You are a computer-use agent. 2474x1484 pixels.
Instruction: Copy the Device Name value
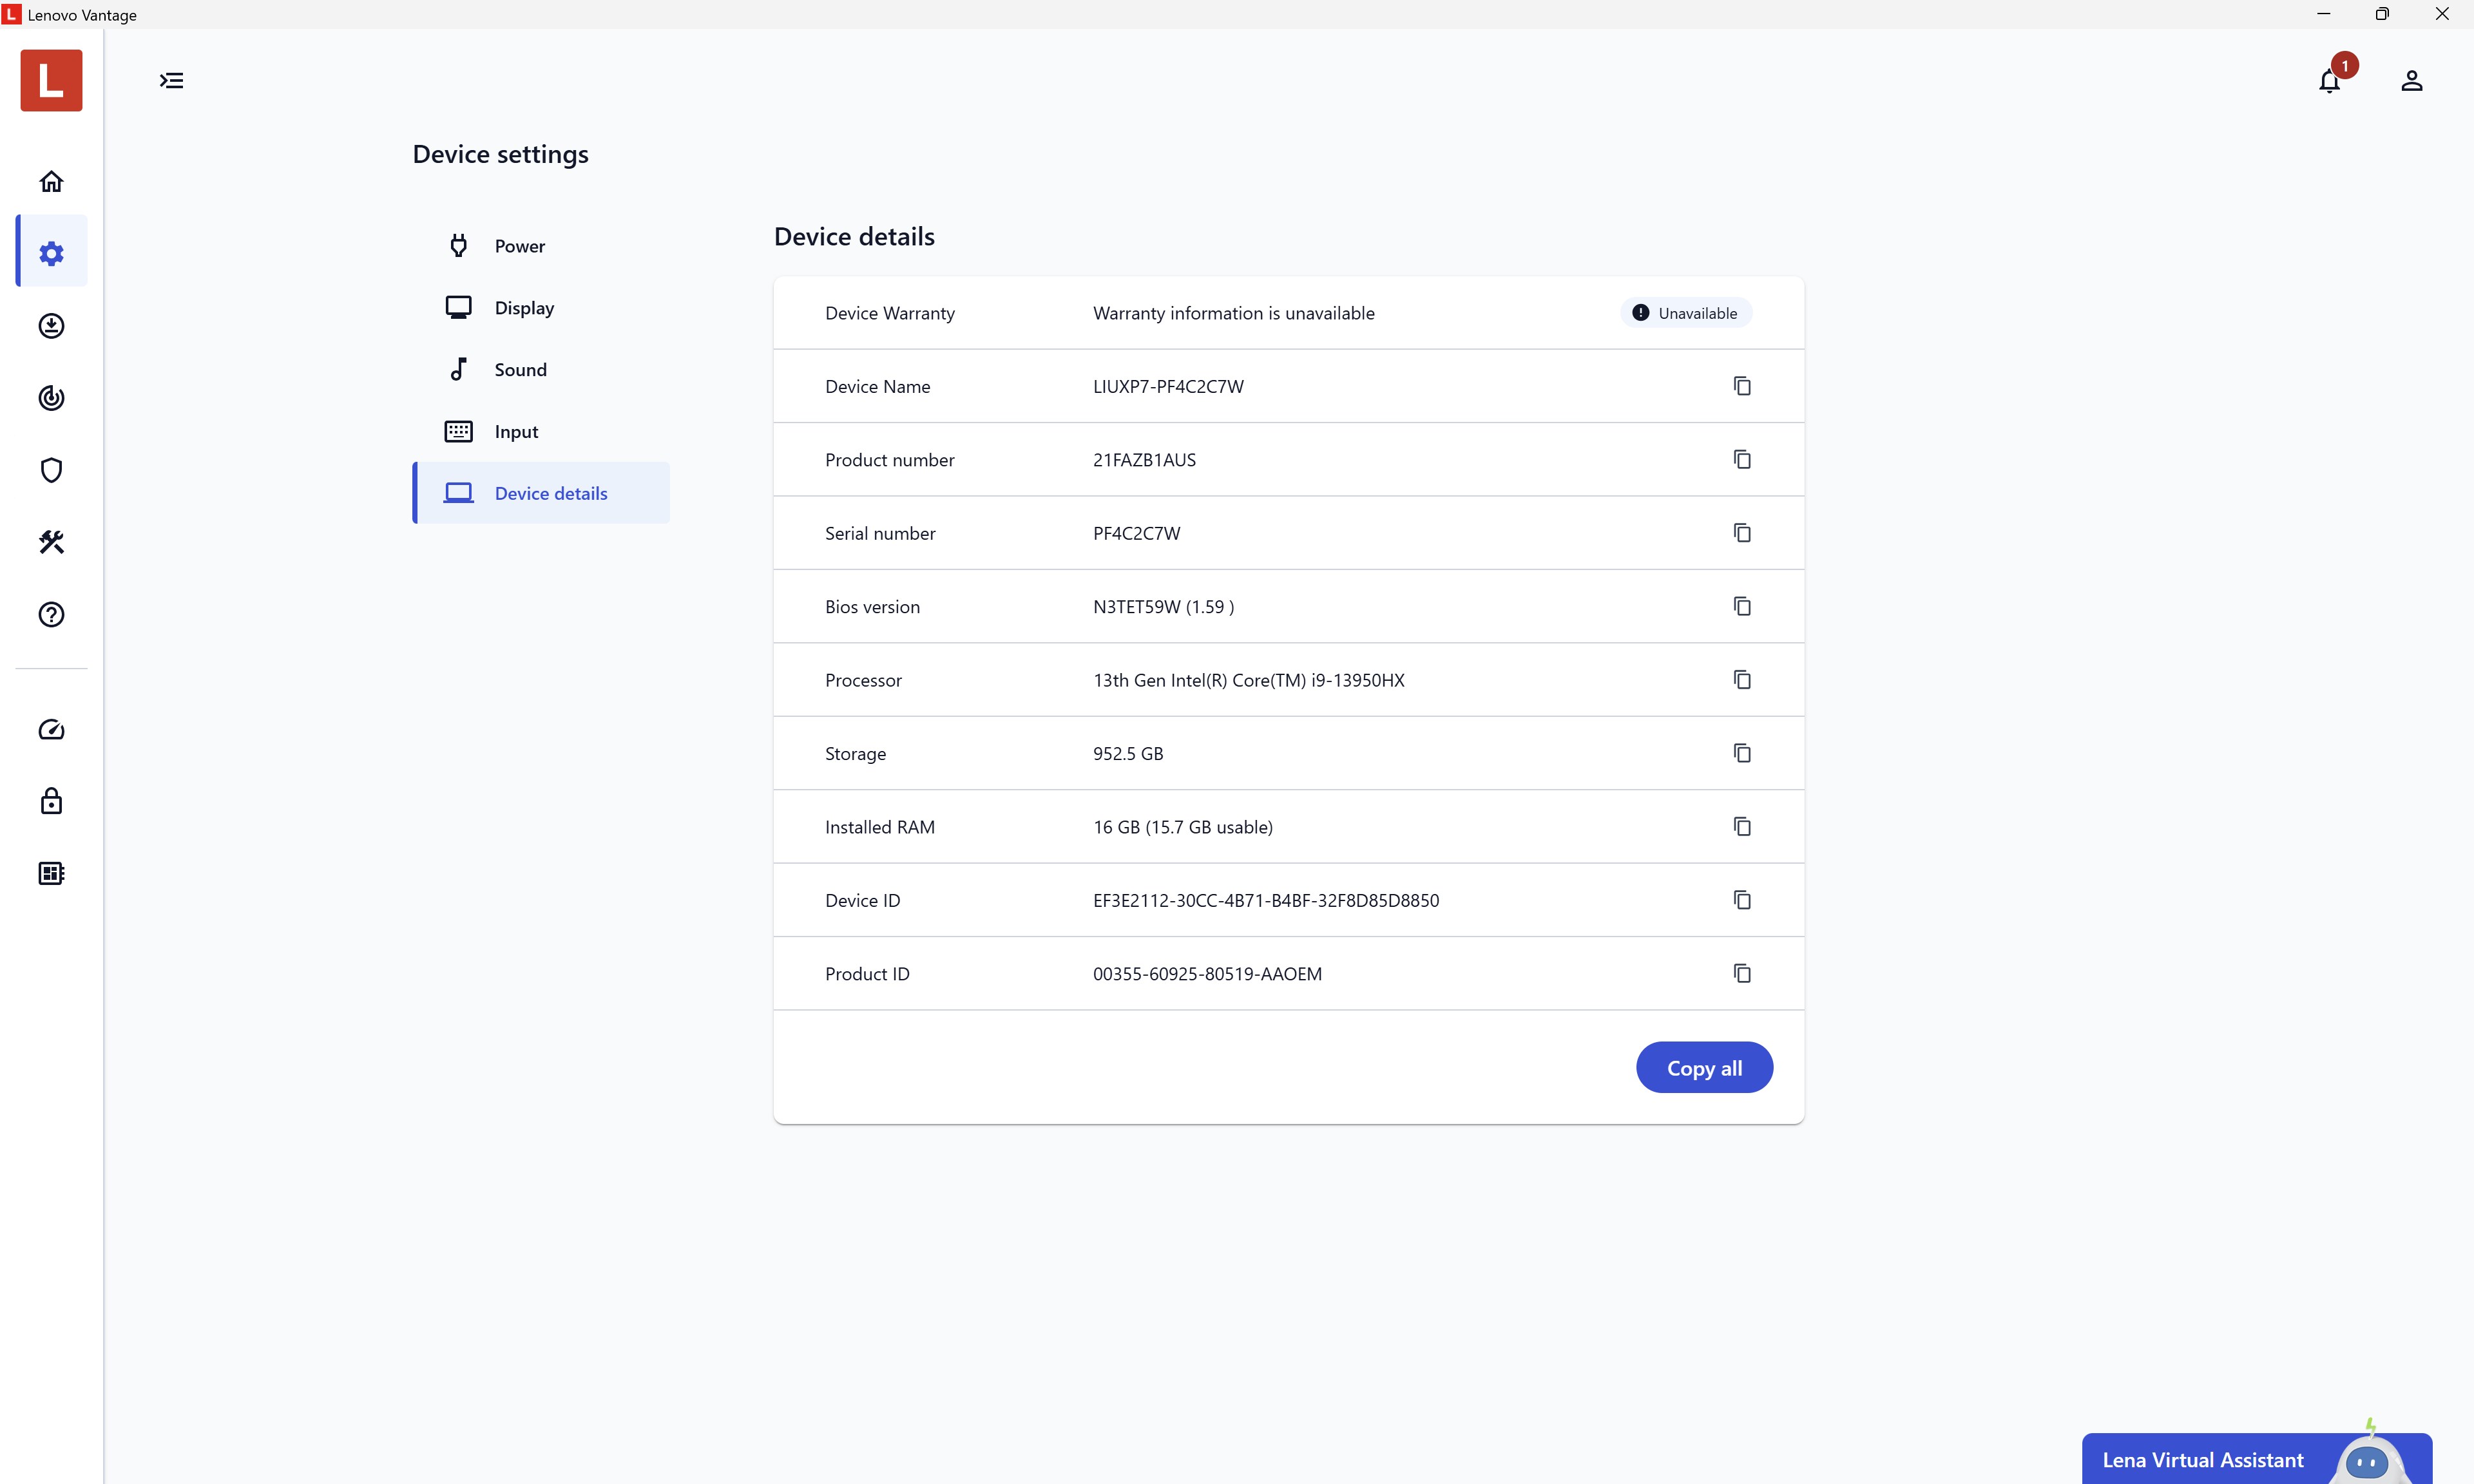point(1741,386)
